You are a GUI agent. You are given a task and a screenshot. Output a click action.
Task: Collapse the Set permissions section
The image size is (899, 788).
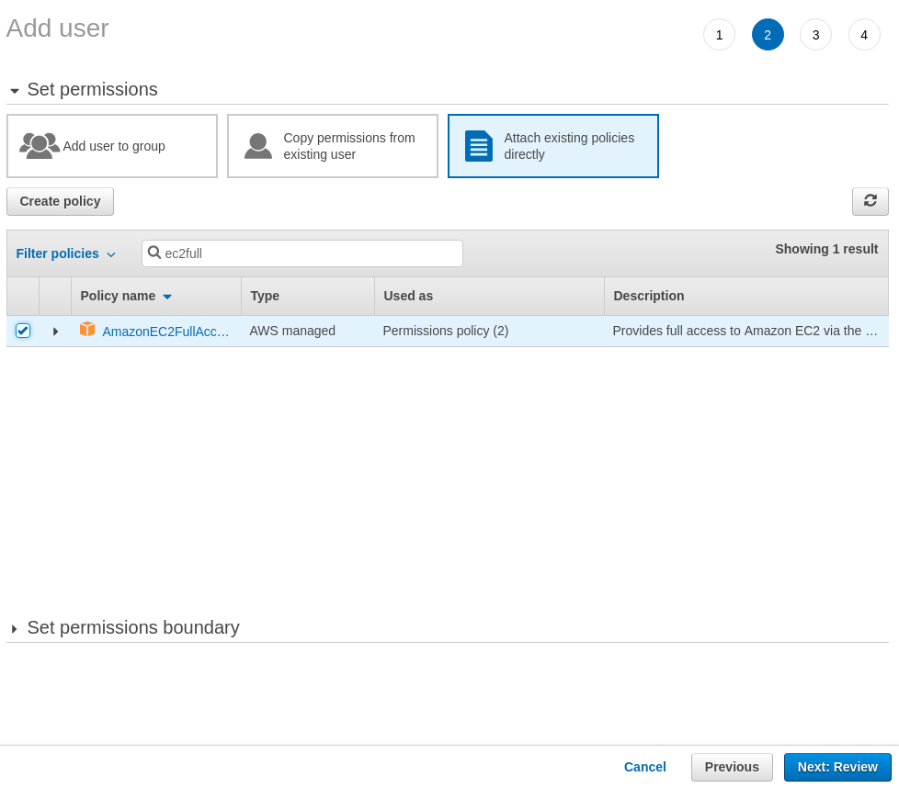click(15, 91)
